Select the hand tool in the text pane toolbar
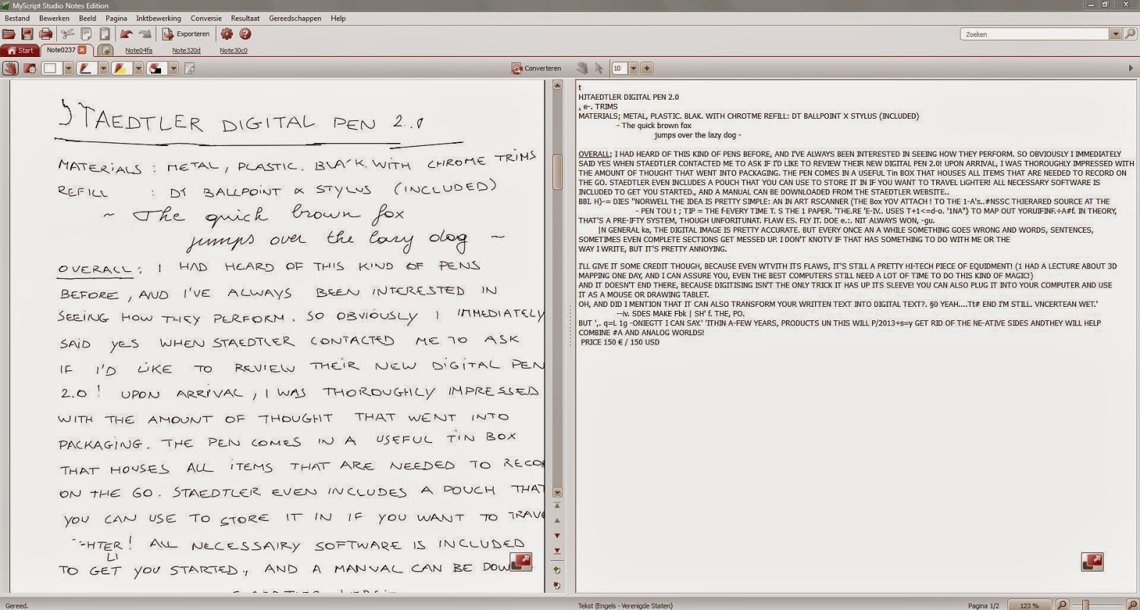1140x610 pixels. [582, 68]
